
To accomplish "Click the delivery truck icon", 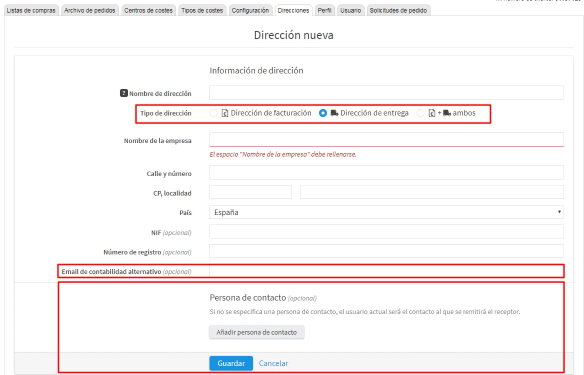I will tap(334, 113).
